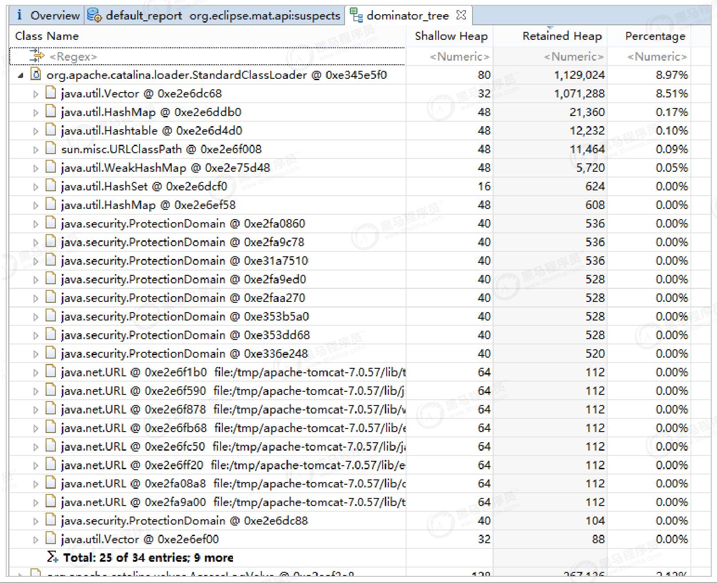The width and height of the screenshot is (717, 583).
Task: Click the StandardClassLoader class loader icon
Action: [x=36, y=75]
